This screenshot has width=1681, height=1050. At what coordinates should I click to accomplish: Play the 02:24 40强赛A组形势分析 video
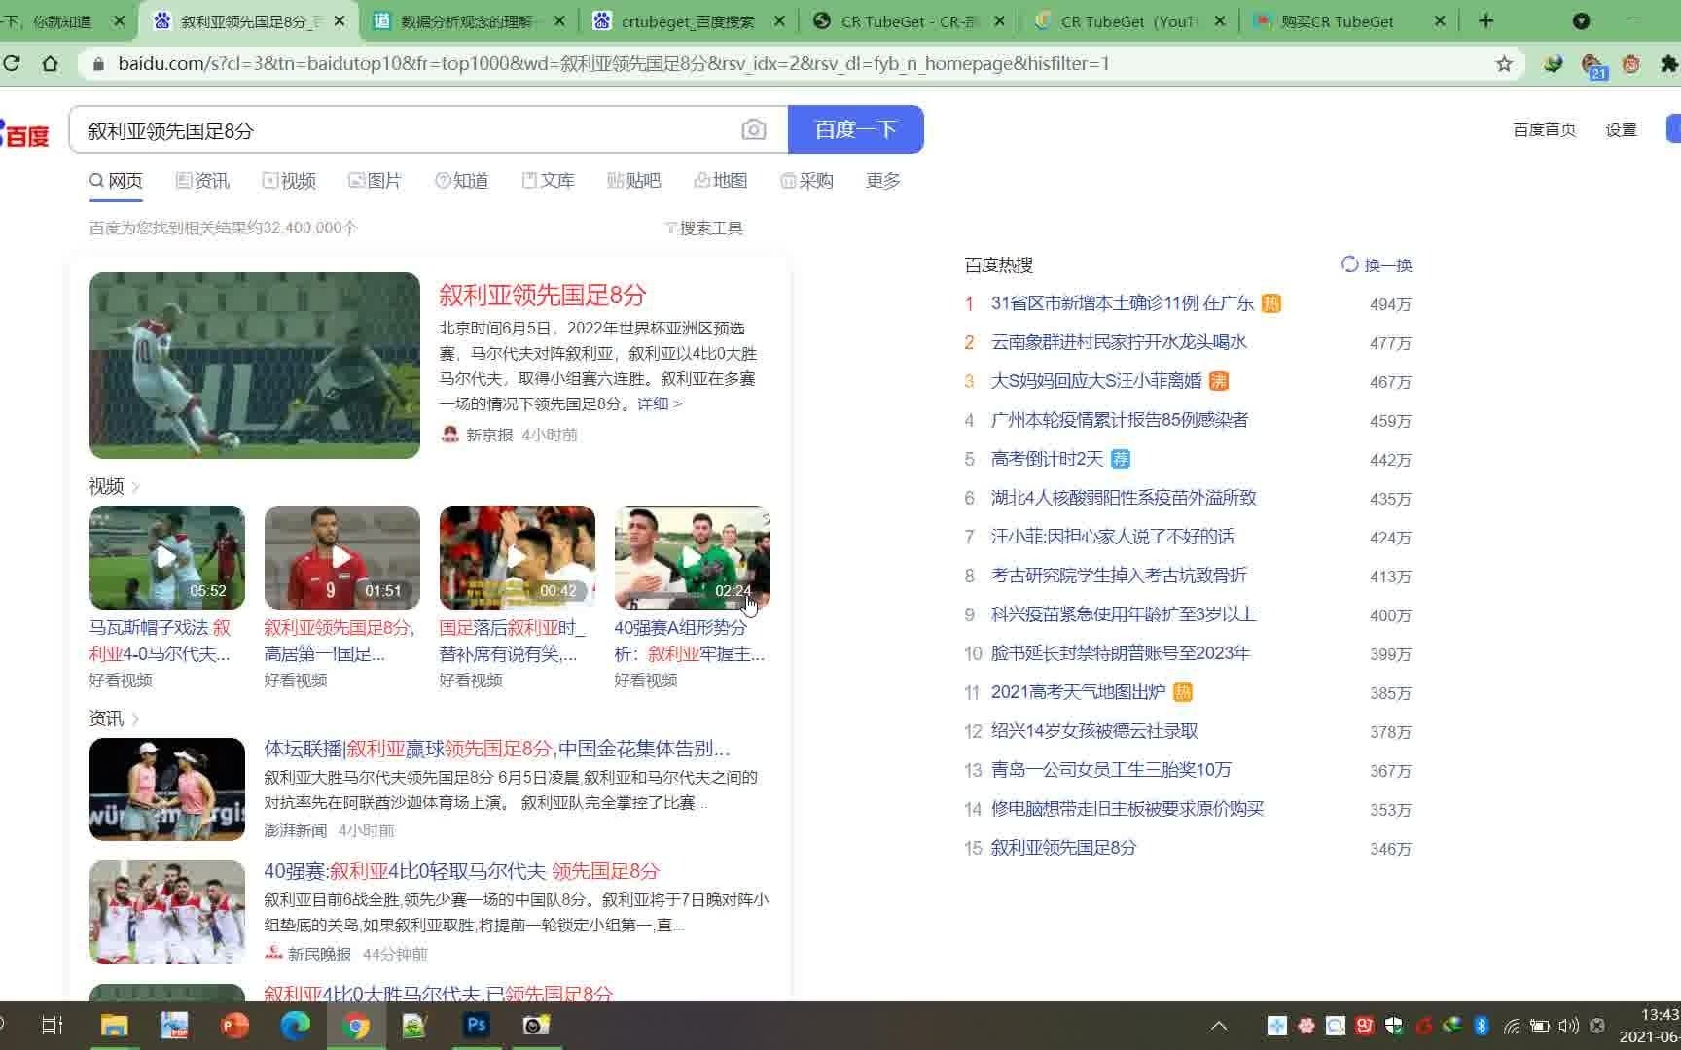click(692, 557)
